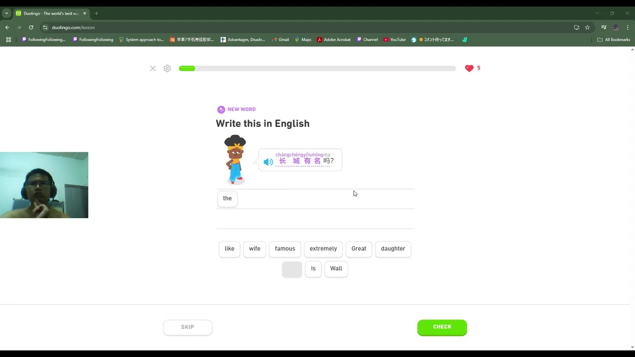Open the last green icon bookmark
The height and width of the screenshot is (357, 635).
coord(465,40)
